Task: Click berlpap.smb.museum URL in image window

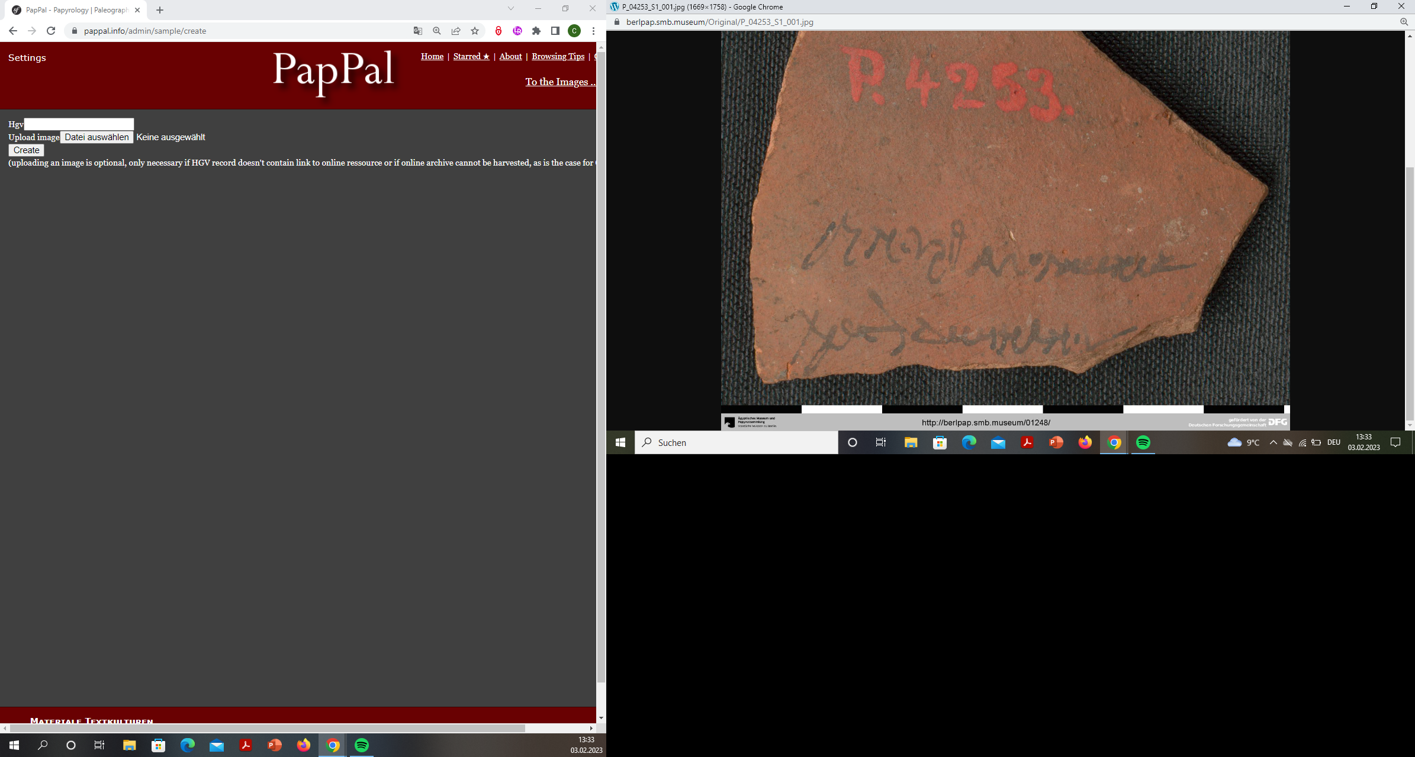Action: click(x=720, y=22)
